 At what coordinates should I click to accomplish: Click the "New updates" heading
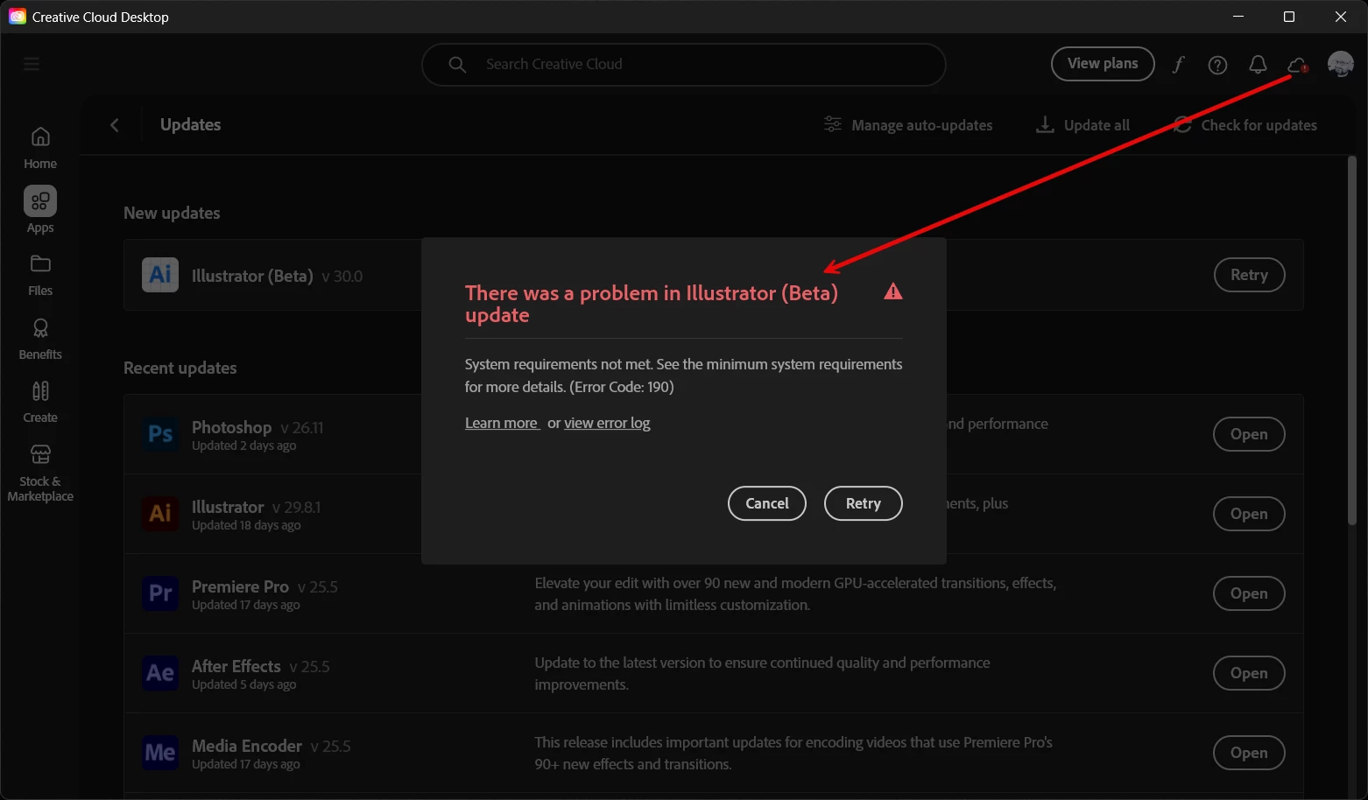point(172,213)
